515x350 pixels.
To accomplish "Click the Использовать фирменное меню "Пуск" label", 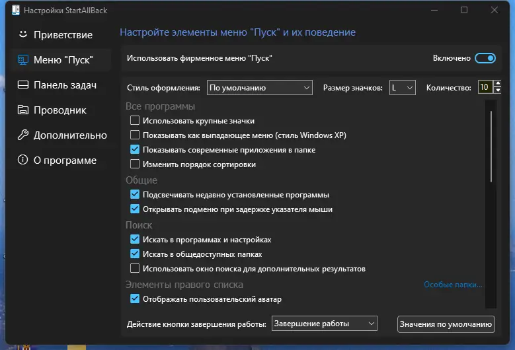I will click(200, 58).
